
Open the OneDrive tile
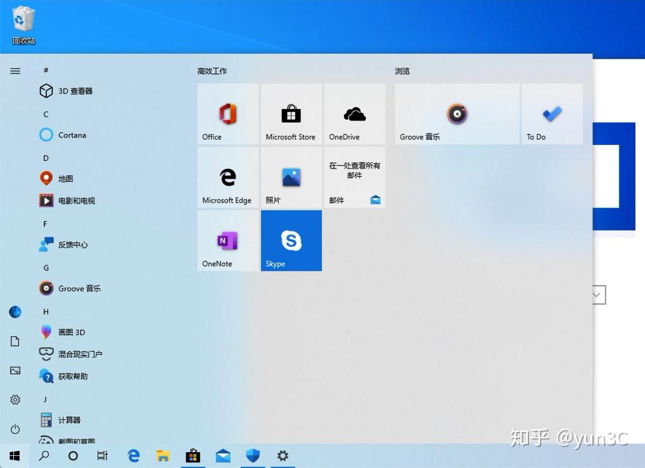tap(354, 114)
